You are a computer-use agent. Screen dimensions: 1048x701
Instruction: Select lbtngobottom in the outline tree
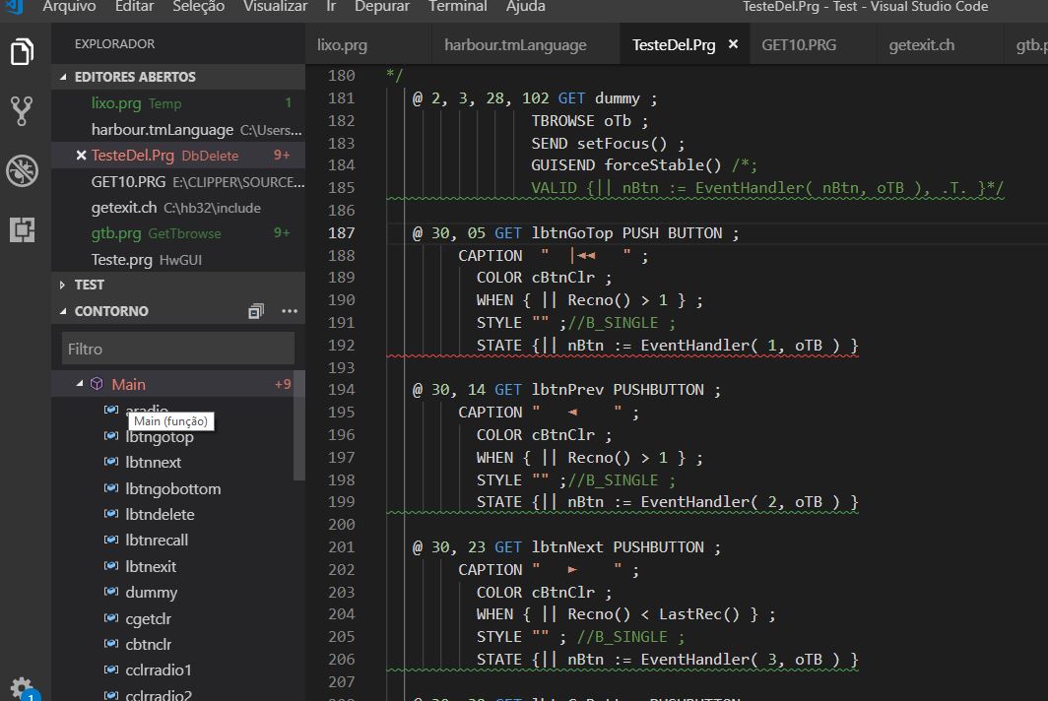(172, 488)
